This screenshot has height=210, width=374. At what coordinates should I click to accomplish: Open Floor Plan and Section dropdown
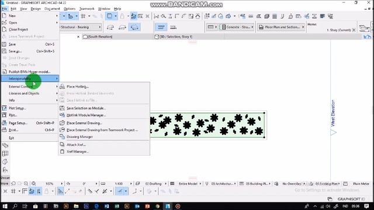(281, 27)
